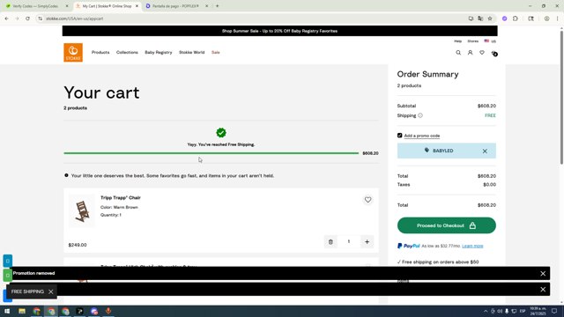
Task: Click the shipping info circle icon
Action: [x=420, y=115]
